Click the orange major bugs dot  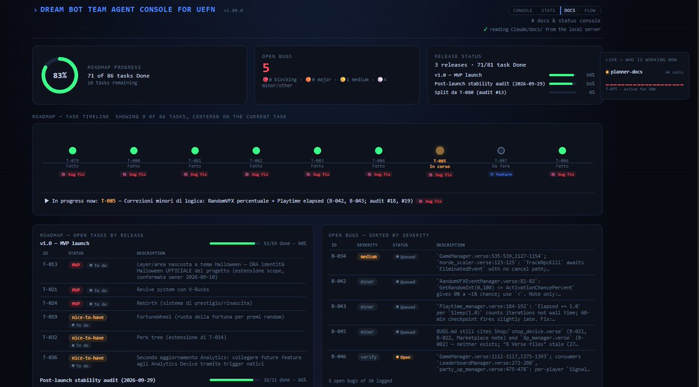tap(308, 79)
